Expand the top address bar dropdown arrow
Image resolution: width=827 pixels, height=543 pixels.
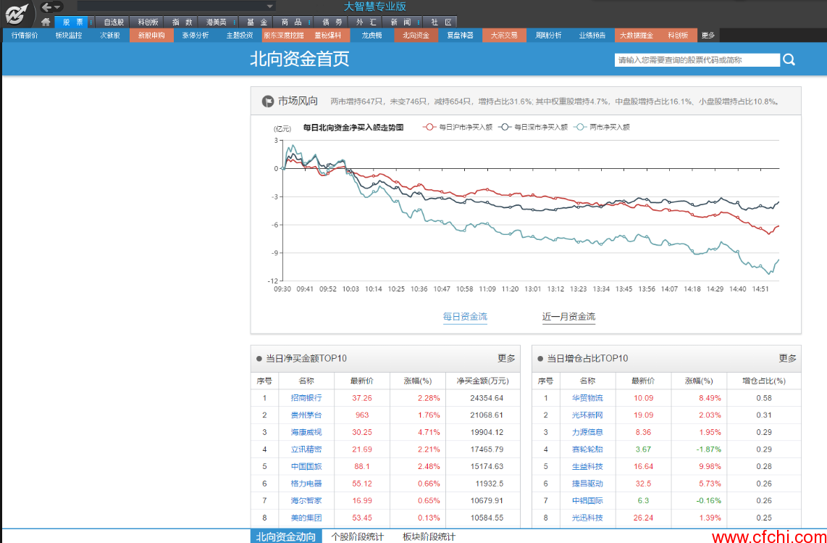click(x=270, y=7)
